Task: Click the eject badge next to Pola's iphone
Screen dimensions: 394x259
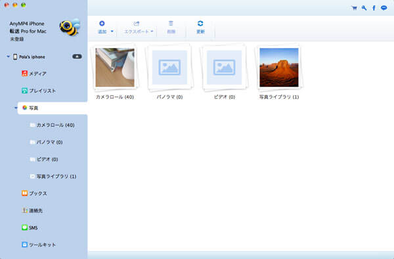Action: [77, 57]
